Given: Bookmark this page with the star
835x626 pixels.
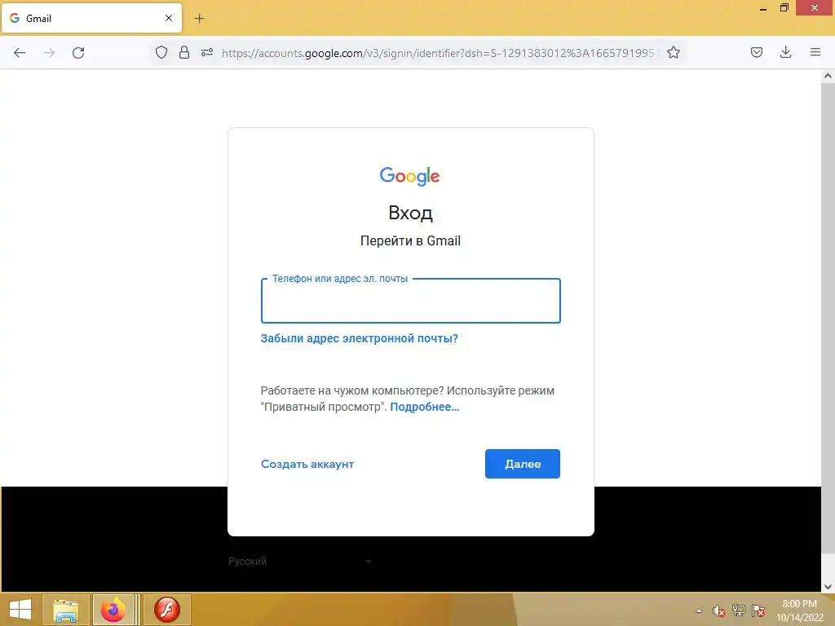Looking at the screenshot, I should (x=674, y=52).
